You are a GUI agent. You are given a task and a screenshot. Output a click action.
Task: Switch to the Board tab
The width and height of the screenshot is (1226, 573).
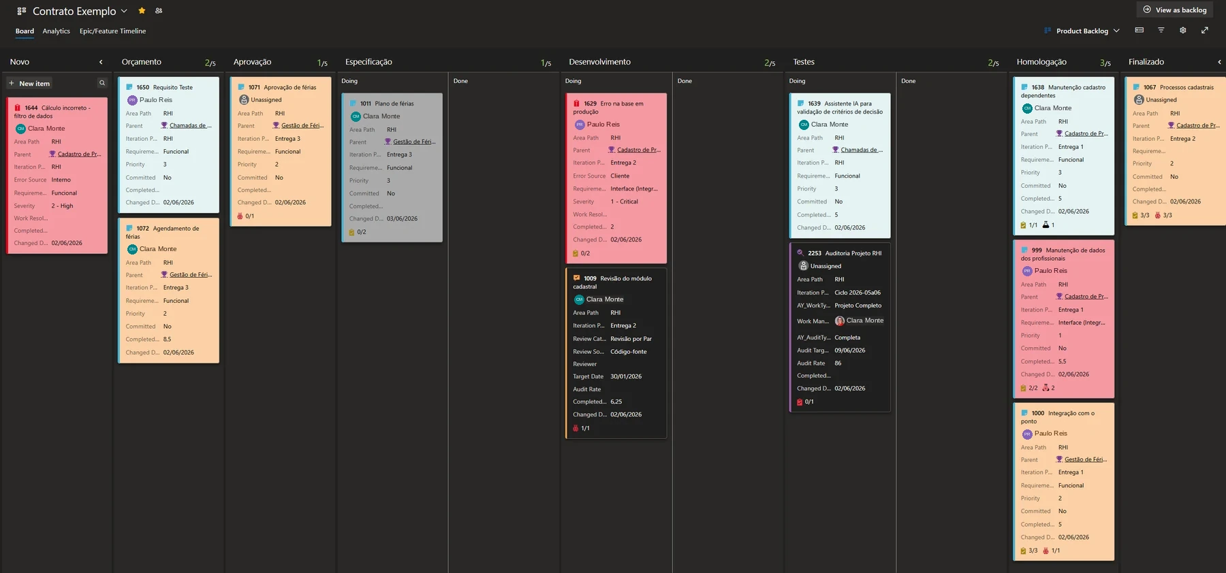tap(25, 31)
